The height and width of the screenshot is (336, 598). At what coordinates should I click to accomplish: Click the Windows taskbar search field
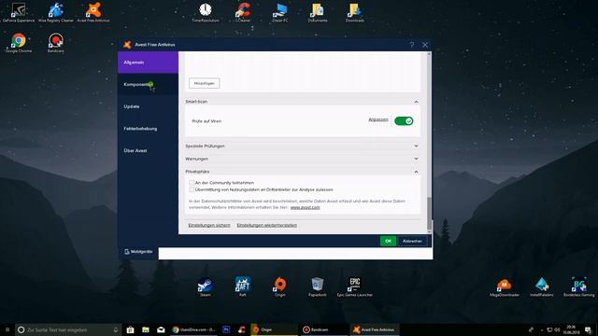[x=67, y=329]
